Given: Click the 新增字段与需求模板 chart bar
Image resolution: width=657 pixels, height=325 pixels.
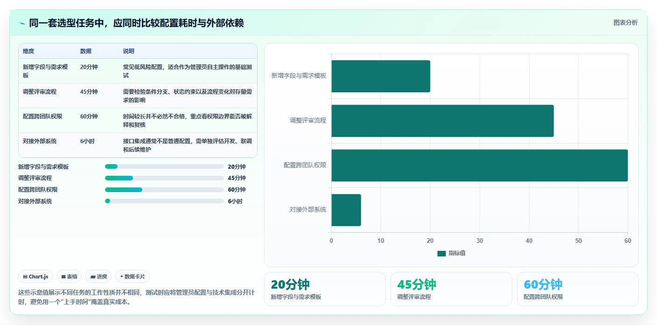Looking at the screenshot, I should (x=381, y=76).
